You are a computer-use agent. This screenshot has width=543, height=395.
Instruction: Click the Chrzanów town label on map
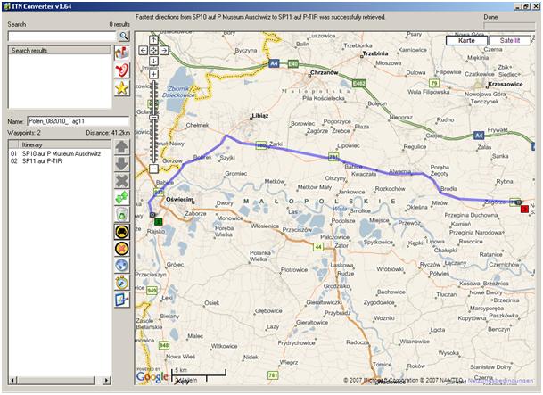(325, 73)
